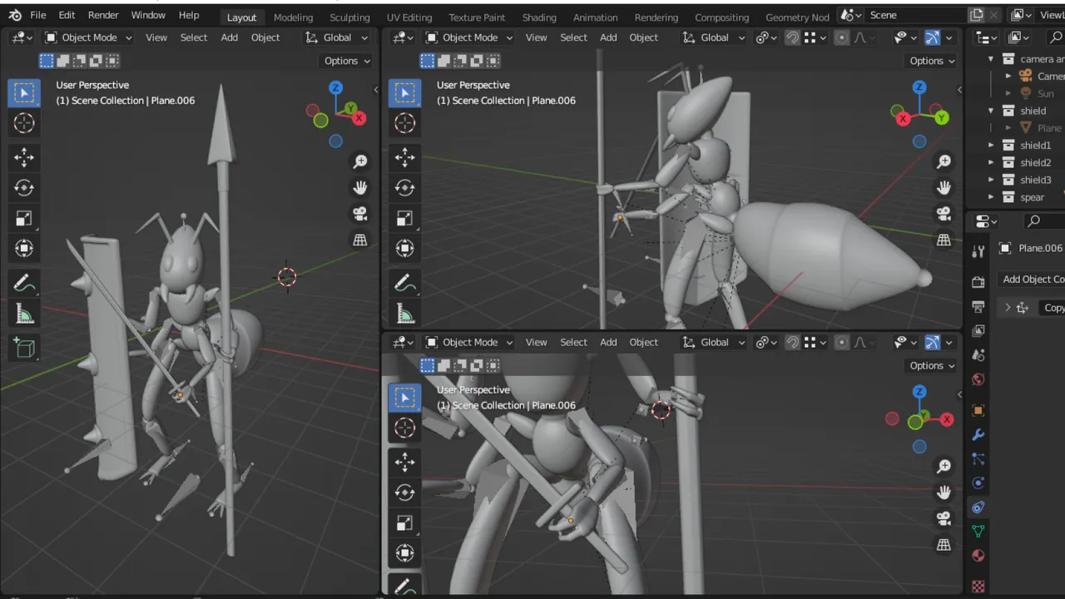Click the Blender logo menu icon
Image resolution: width=1065 pixels, height=599 pixels.
click(15, 15)
